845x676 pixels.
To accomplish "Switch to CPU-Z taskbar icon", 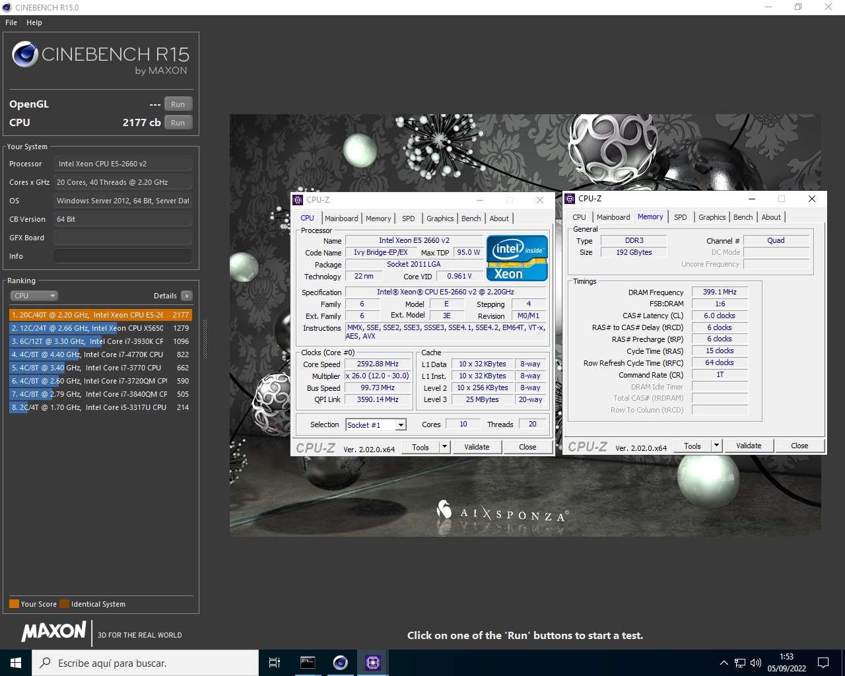I will click(372, 663).
